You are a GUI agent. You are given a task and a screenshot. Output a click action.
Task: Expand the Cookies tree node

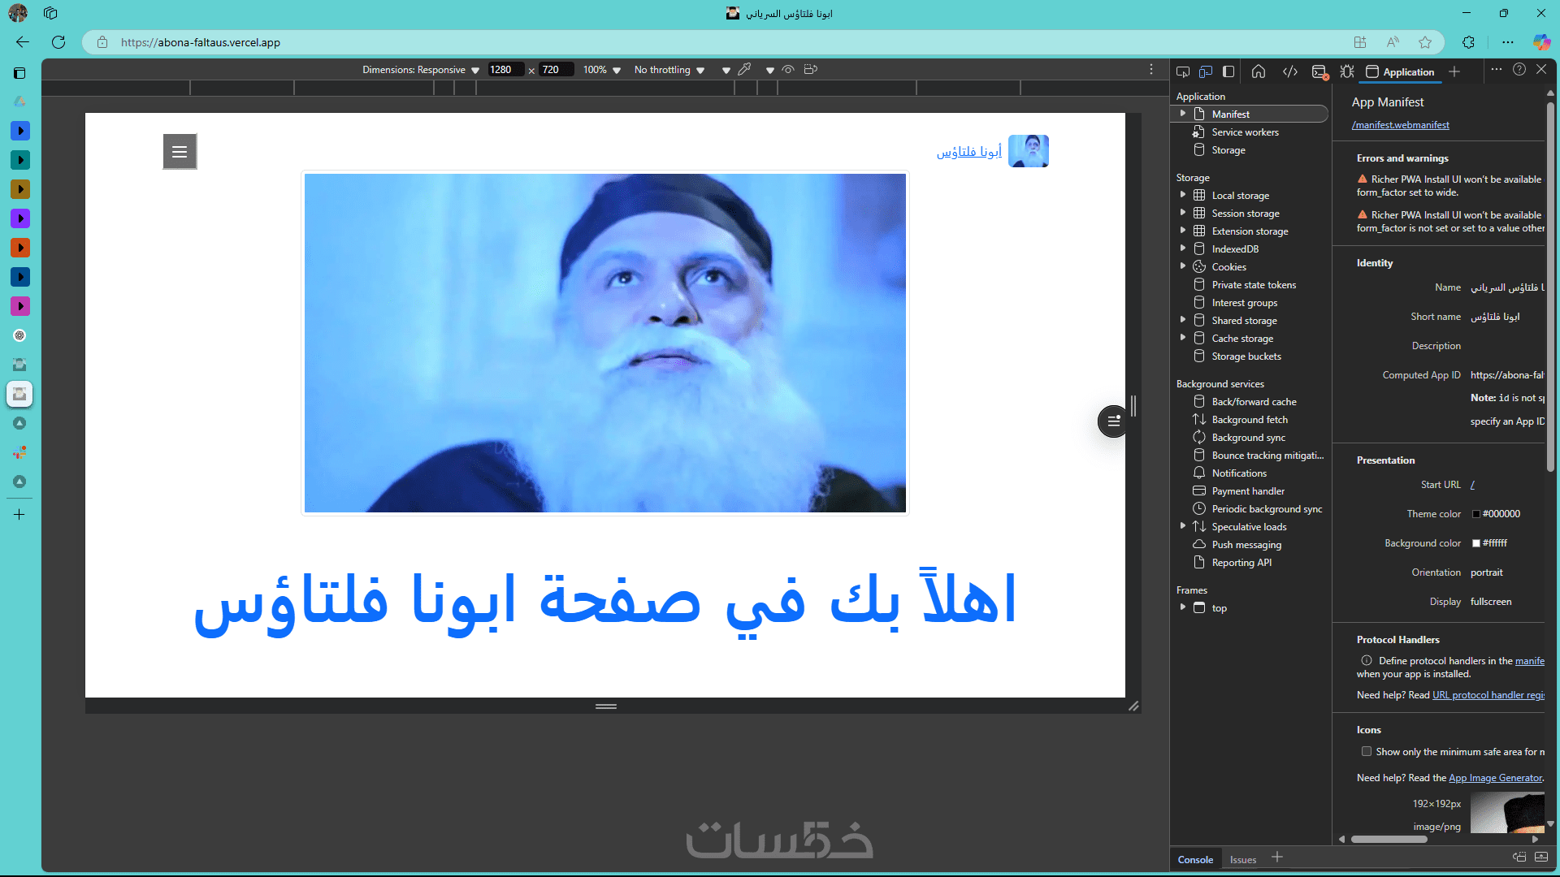[1183, 266]
